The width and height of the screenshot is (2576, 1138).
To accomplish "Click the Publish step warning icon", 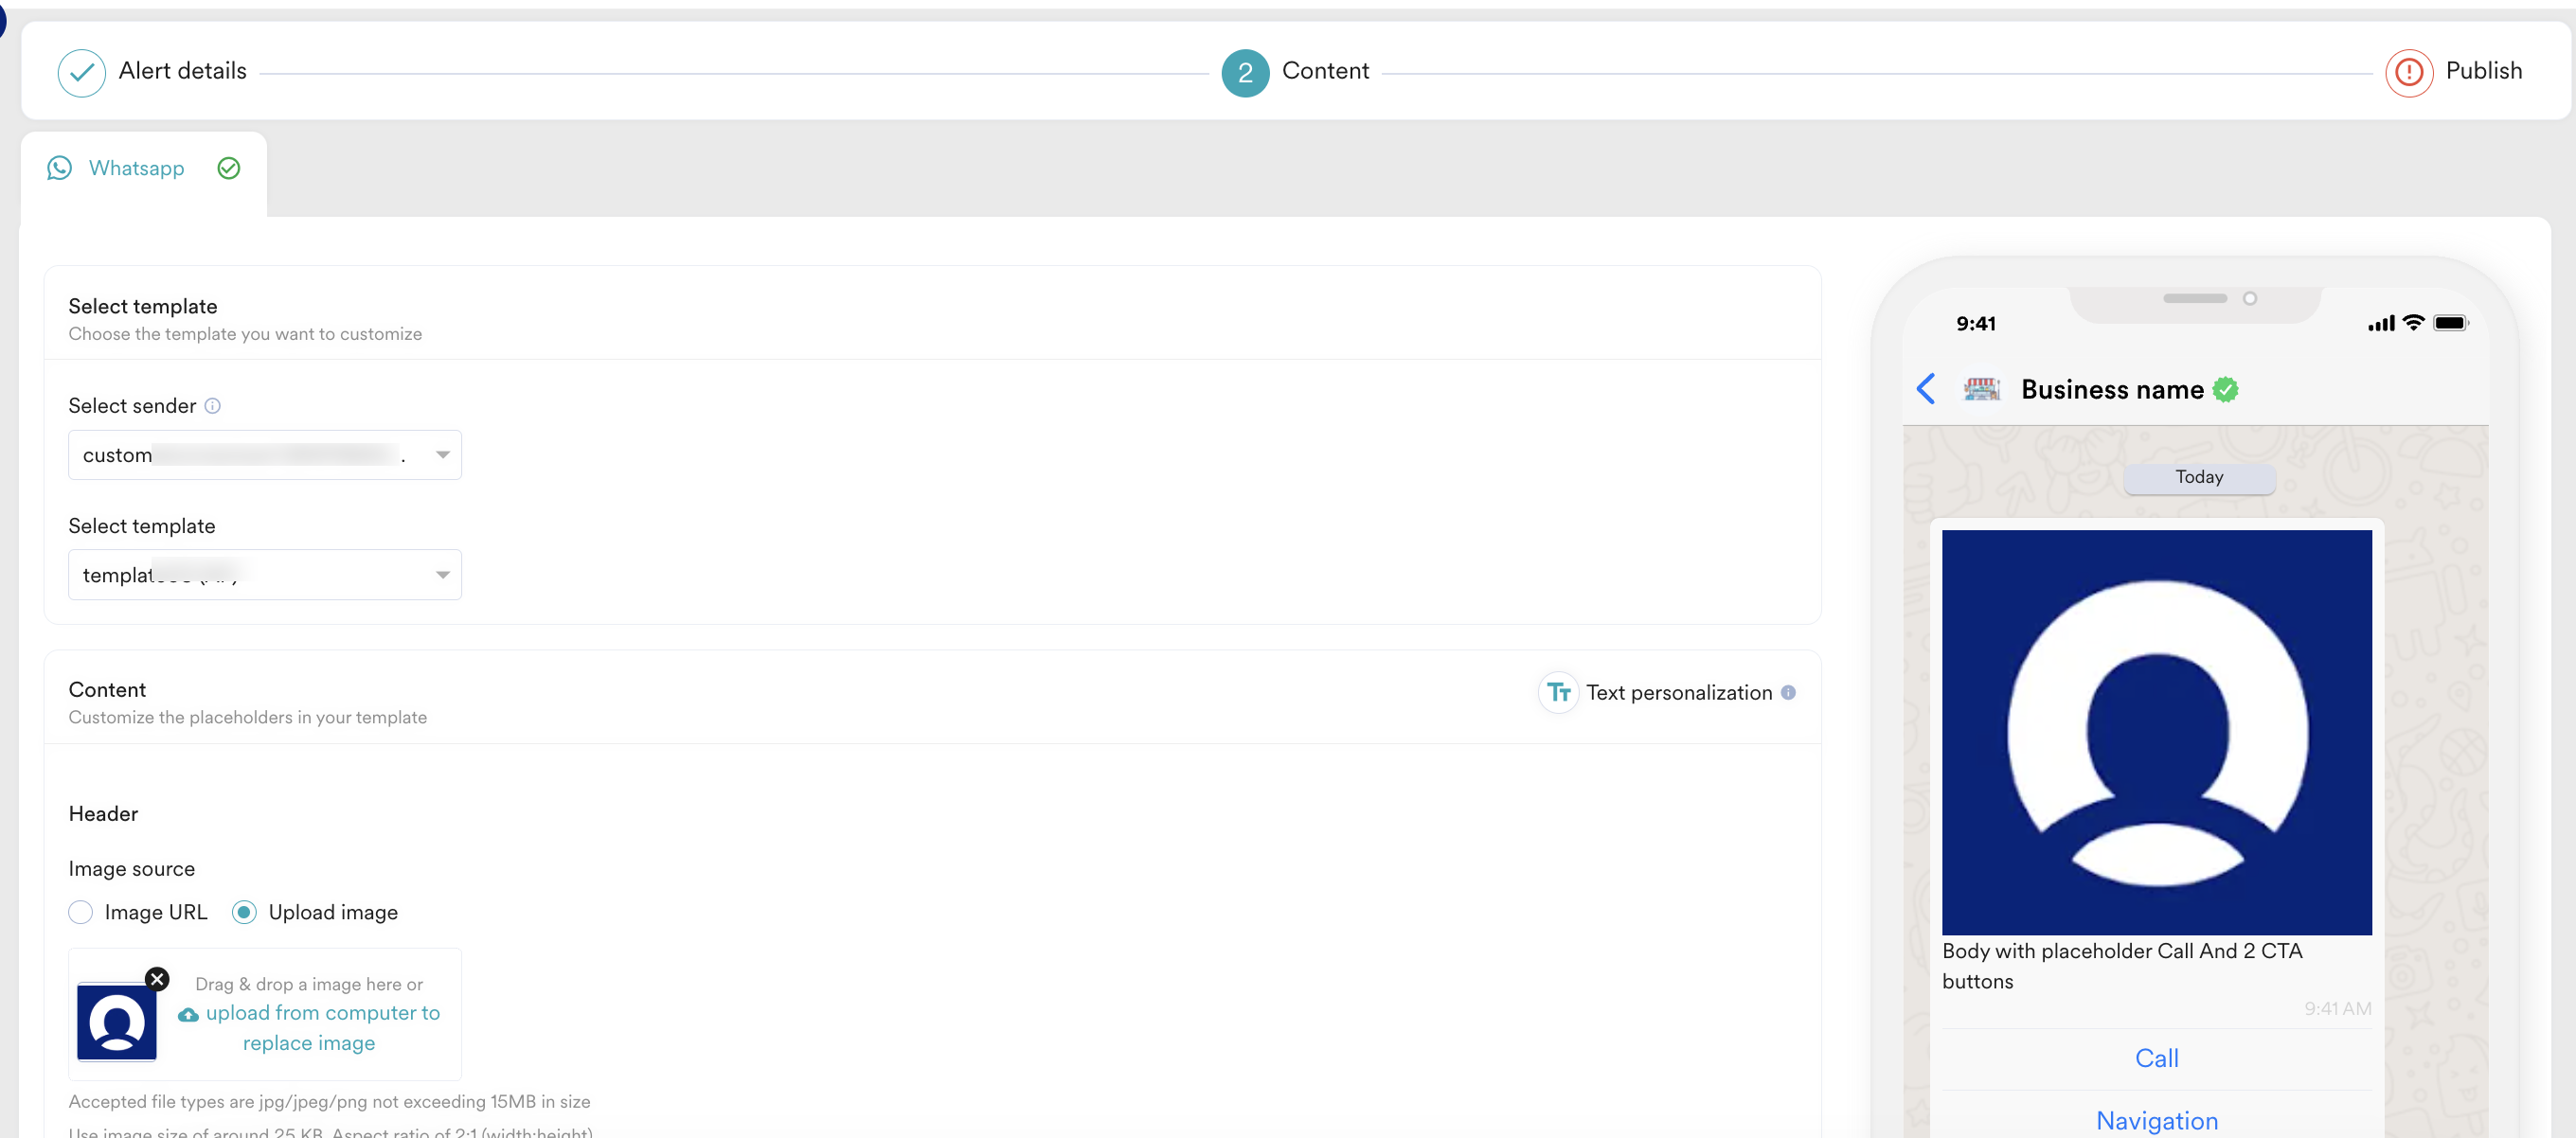I will tap(2408, 72).
